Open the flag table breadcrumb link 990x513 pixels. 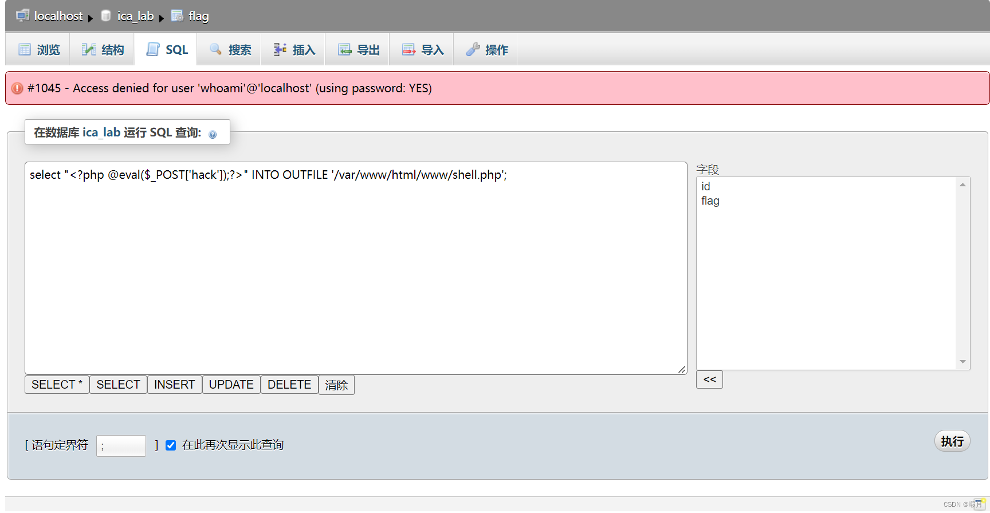point(198,16)
